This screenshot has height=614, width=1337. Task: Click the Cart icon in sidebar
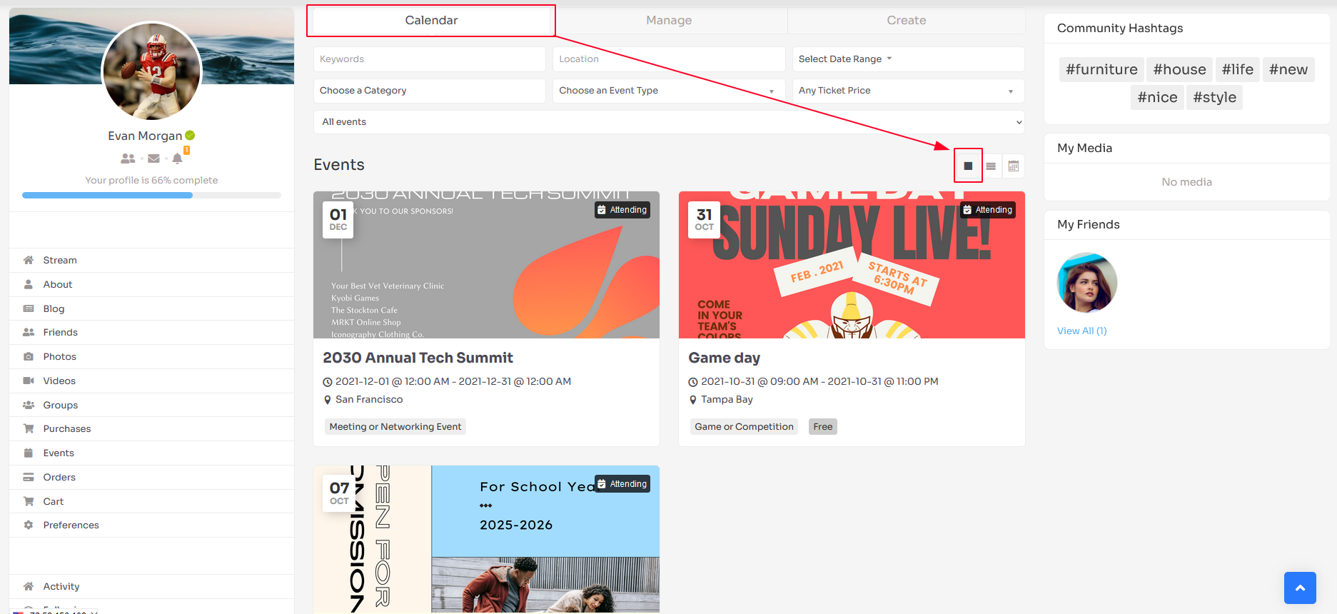[29, 501]
